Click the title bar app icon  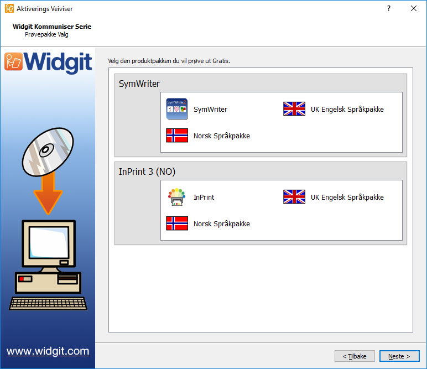tap(9, 8)
